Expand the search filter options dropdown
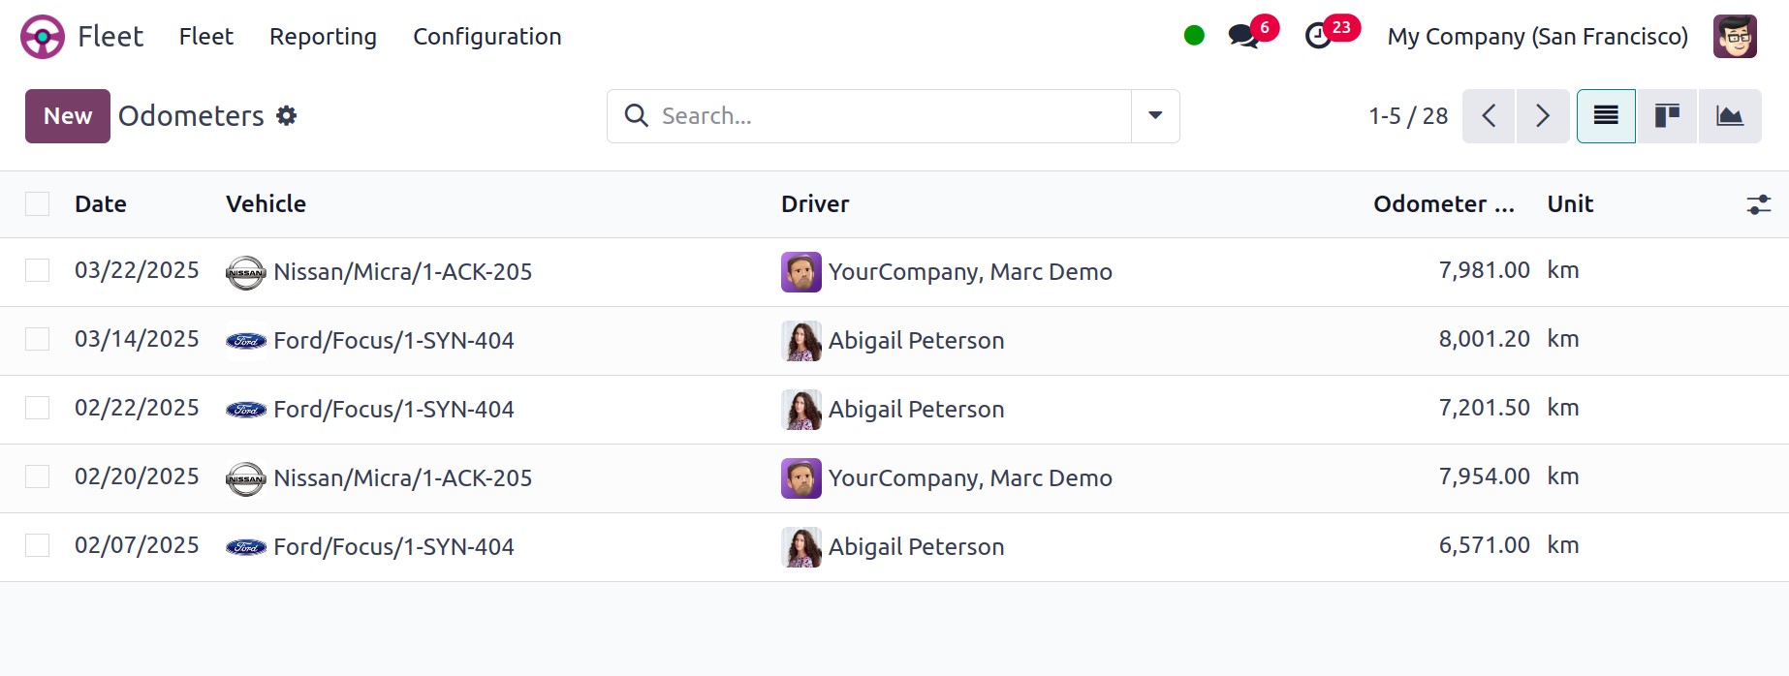Screen dimensions: 1789x676 click(x=1155, y=116)
